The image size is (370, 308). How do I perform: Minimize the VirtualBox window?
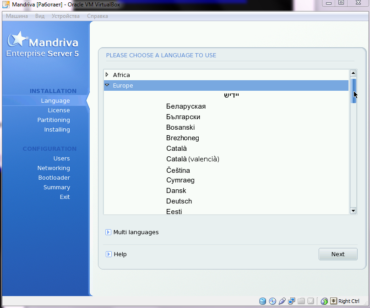tap(329, 3)
